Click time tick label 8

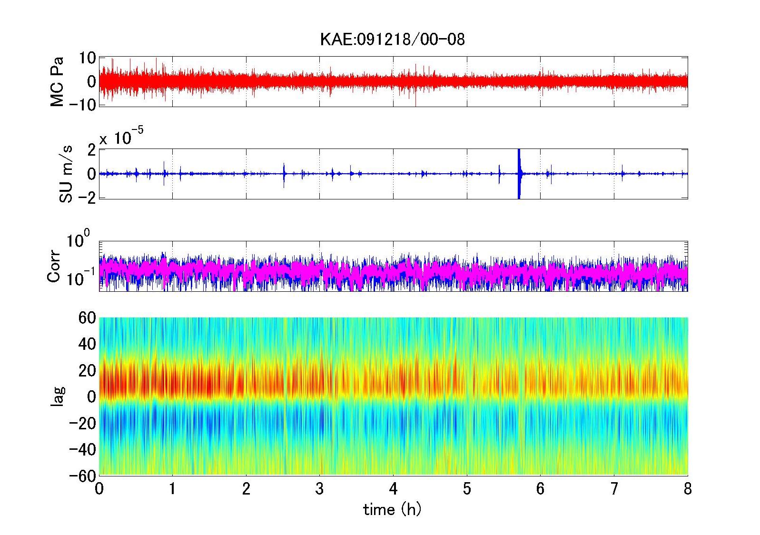(687, 489)
